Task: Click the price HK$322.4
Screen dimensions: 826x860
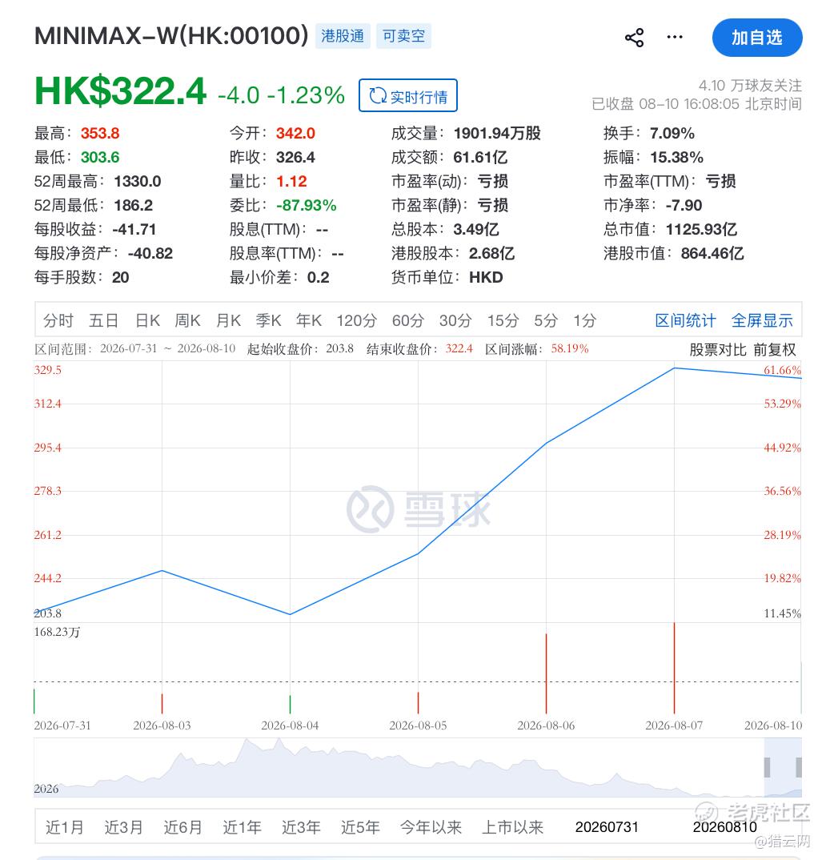Action: click(x=121, y=91)
